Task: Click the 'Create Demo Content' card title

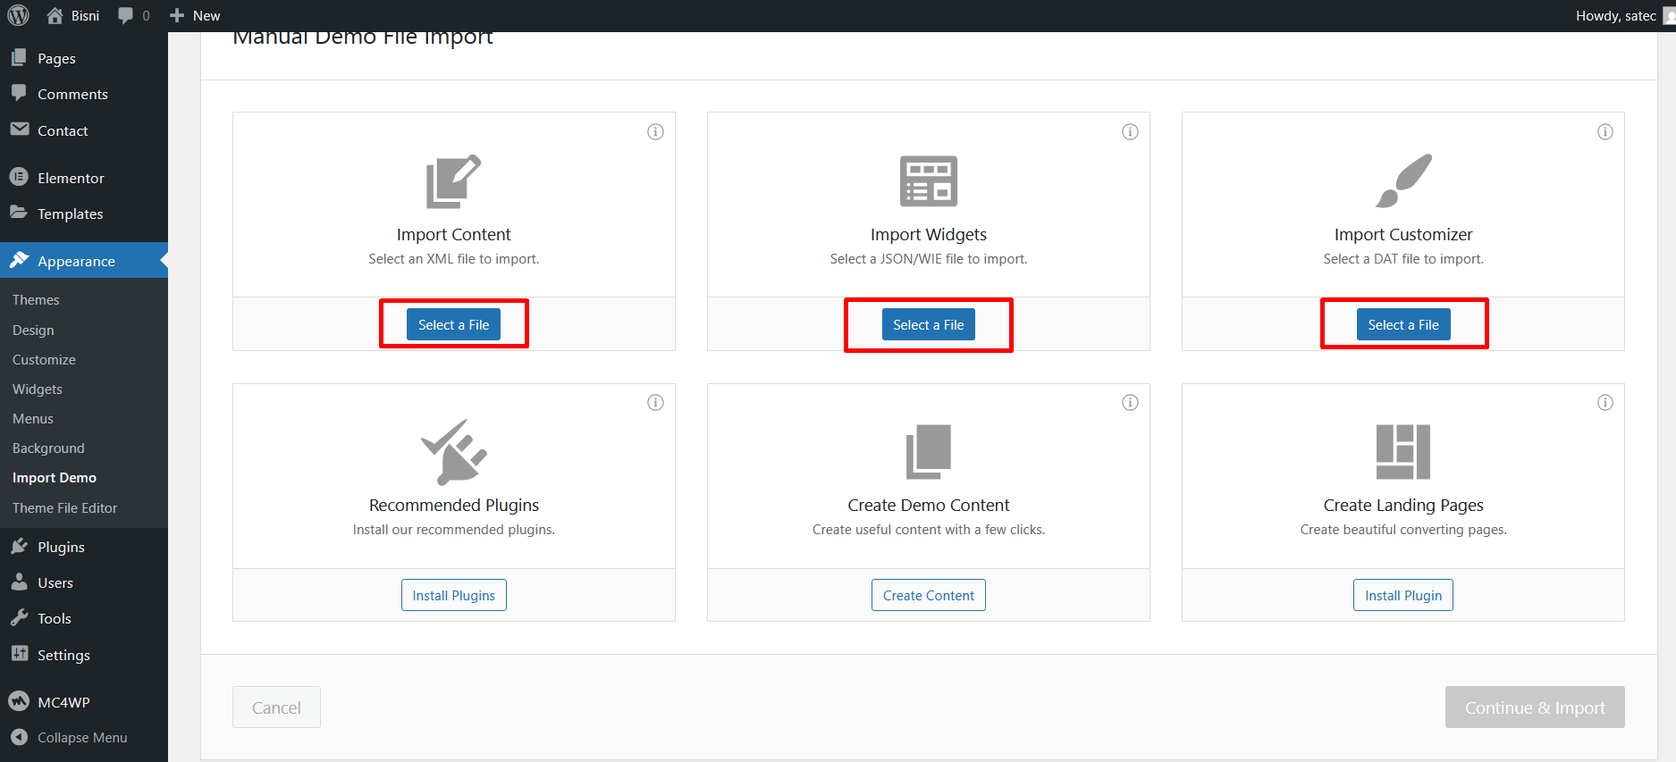Action: click(x=929, y=505)
